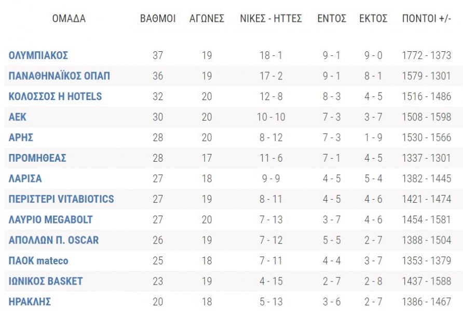Select the ΠΑΟΚ mateco team link
The image size is (463, 311).
pyautogui.click(x=38, y=261)
